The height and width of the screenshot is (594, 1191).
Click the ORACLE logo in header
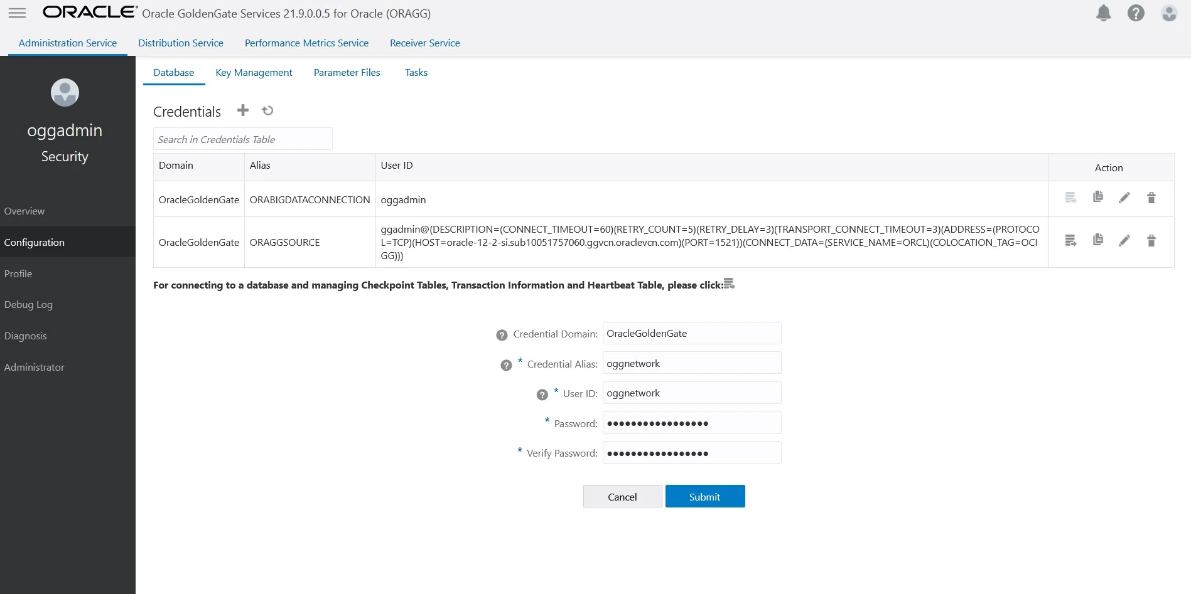pos(90,12)
